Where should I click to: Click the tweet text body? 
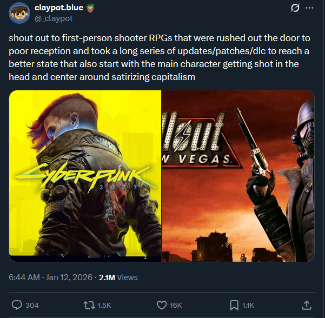[x=160, y=57]
